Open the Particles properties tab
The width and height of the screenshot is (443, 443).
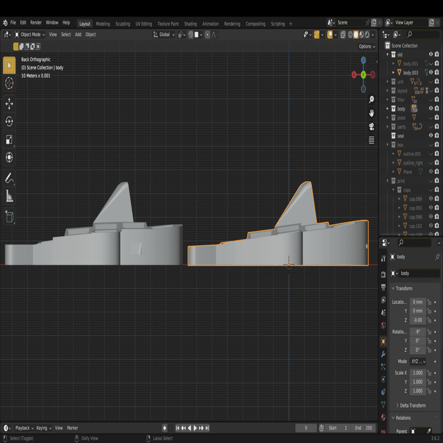(x=383, y=367)
